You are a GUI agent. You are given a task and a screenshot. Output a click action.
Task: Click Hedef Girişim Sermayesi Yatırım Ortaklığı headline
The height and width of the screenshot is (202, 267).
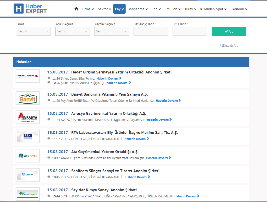click(x=121, y=72)
